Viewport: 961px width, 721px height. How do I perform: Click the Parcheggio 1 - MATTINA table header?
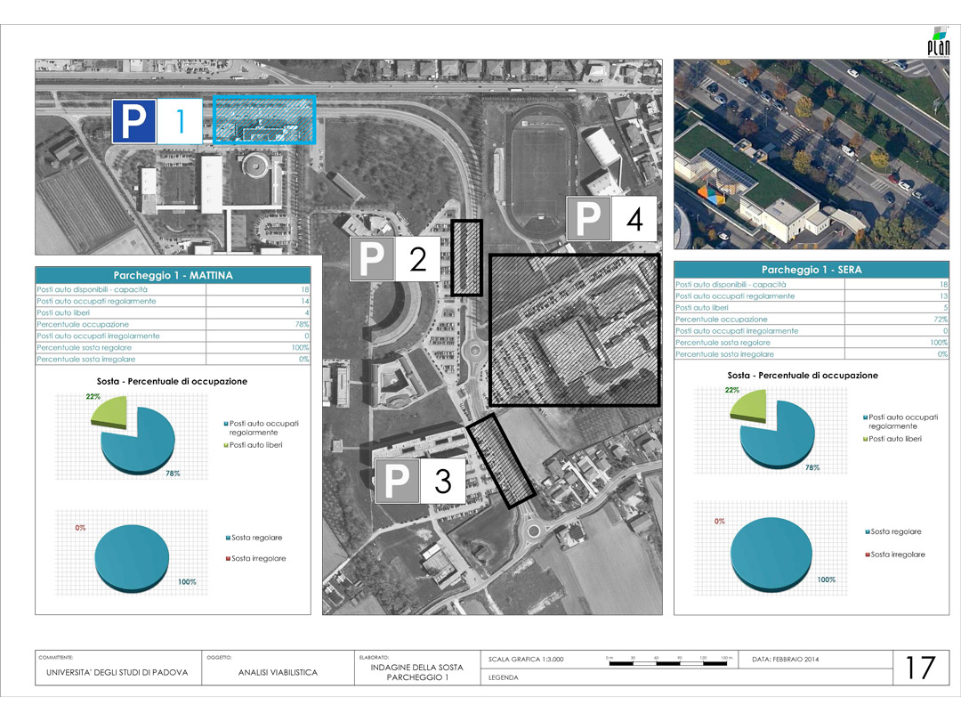point(173,276)
